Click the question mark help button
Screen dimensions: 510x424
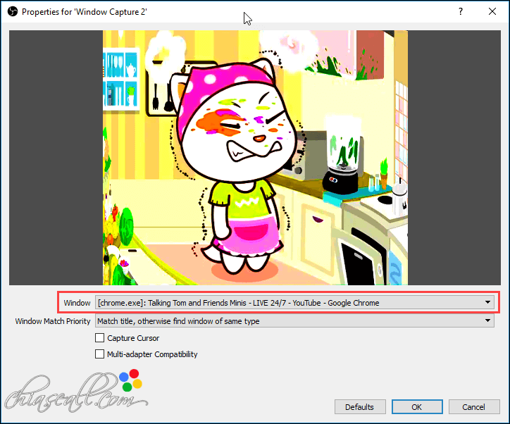[460, 12]
